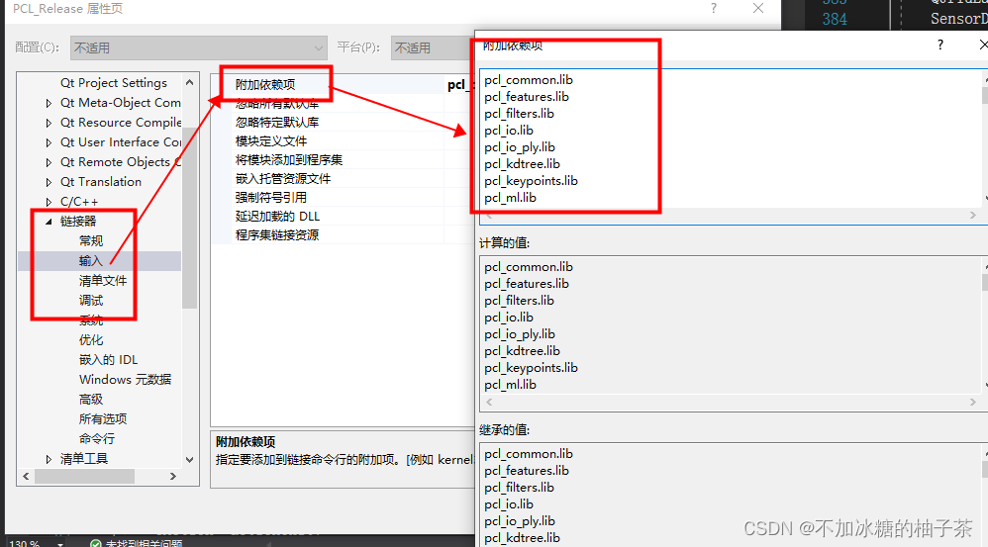Open the 配置 dropdown
This screenshot has width=988, height=547.
coord(198,47)
